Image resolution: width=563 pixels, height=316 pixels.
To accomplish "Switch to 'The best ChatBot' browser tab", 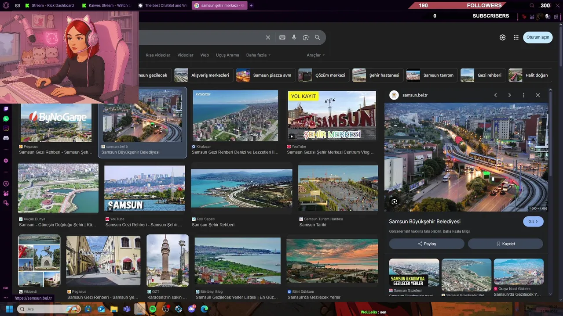I will 162,6.
